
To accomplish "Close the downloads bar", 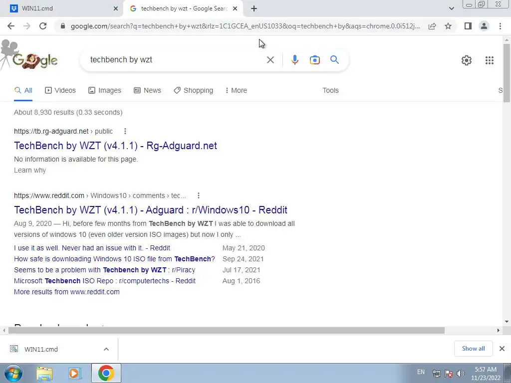I will click(502, 349).
